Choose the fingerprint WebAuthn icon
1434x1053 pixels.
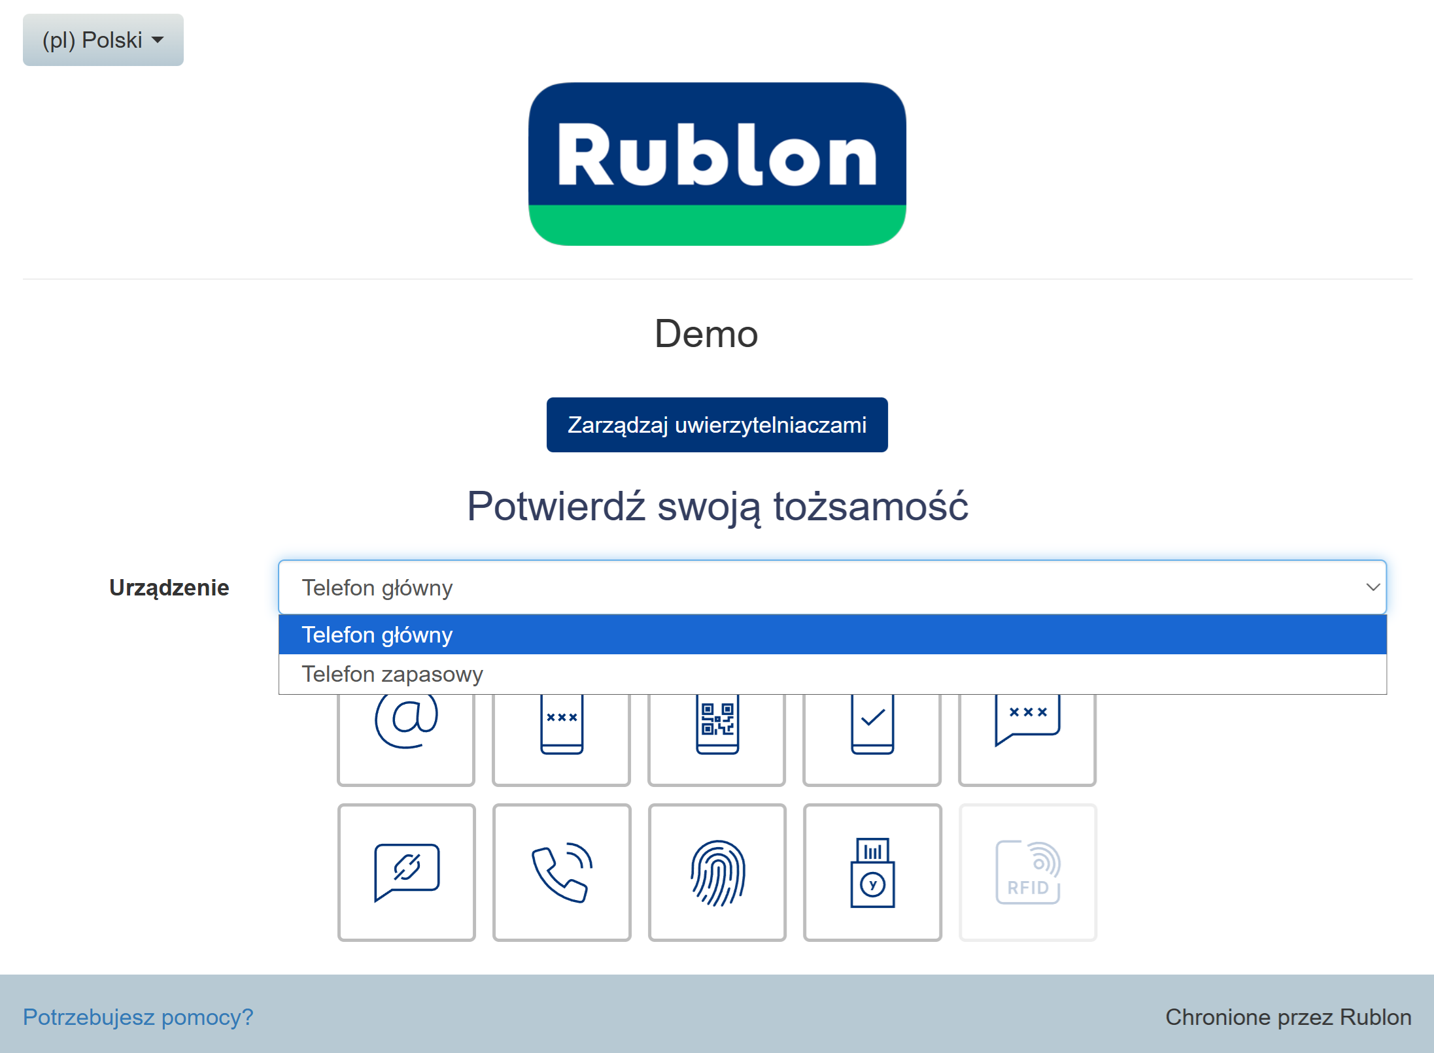coord(717,872)
